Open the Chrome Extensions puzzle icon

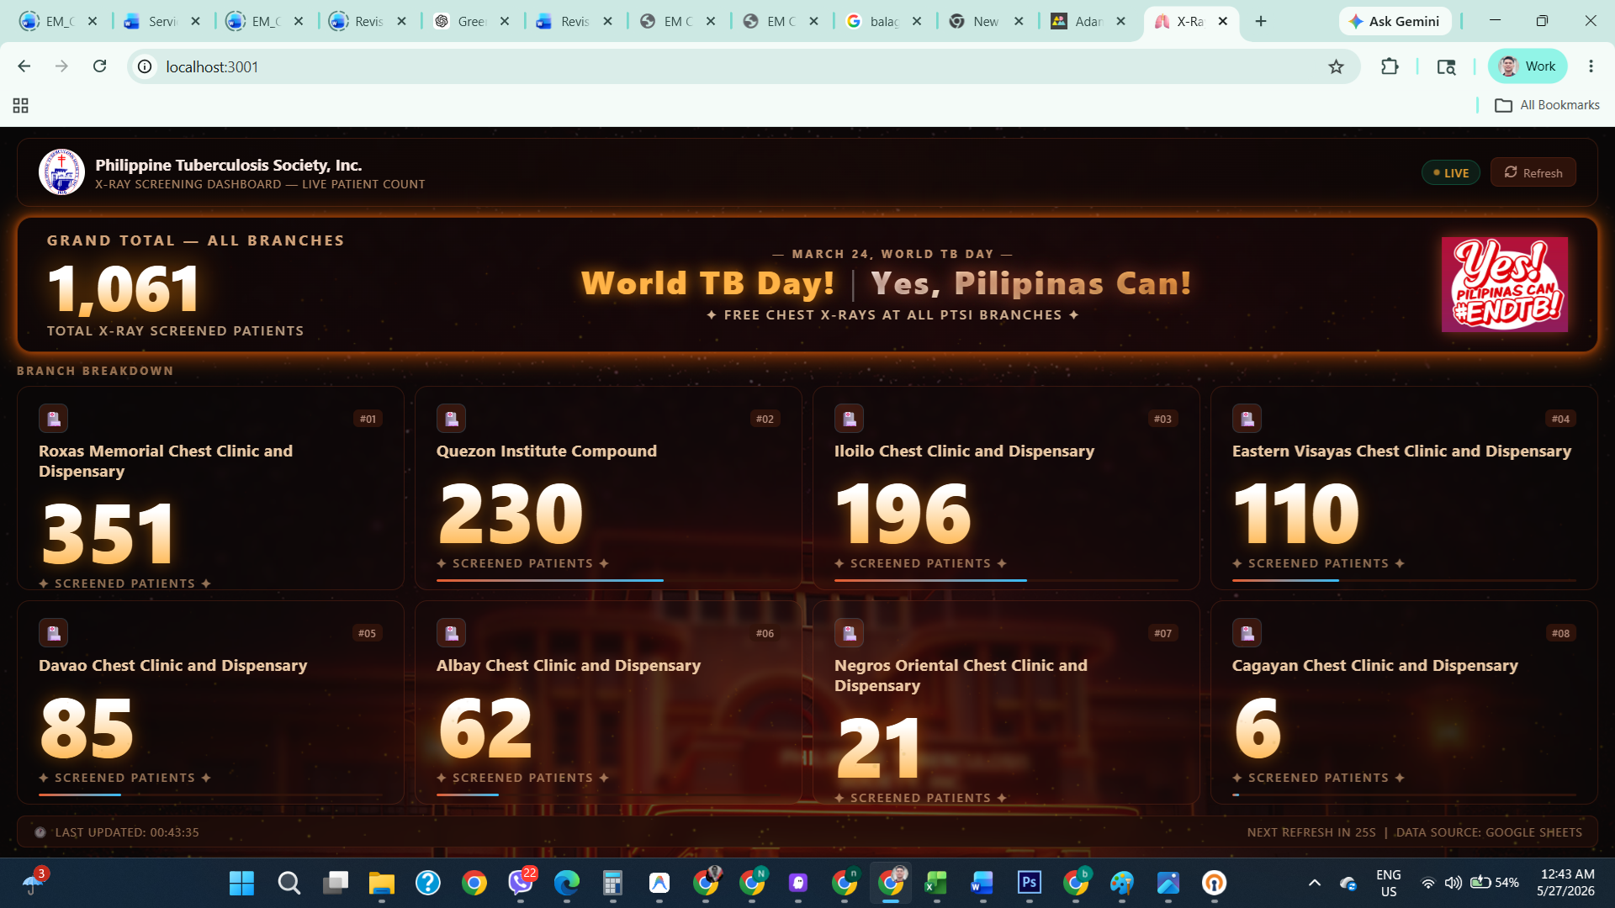1390,66
